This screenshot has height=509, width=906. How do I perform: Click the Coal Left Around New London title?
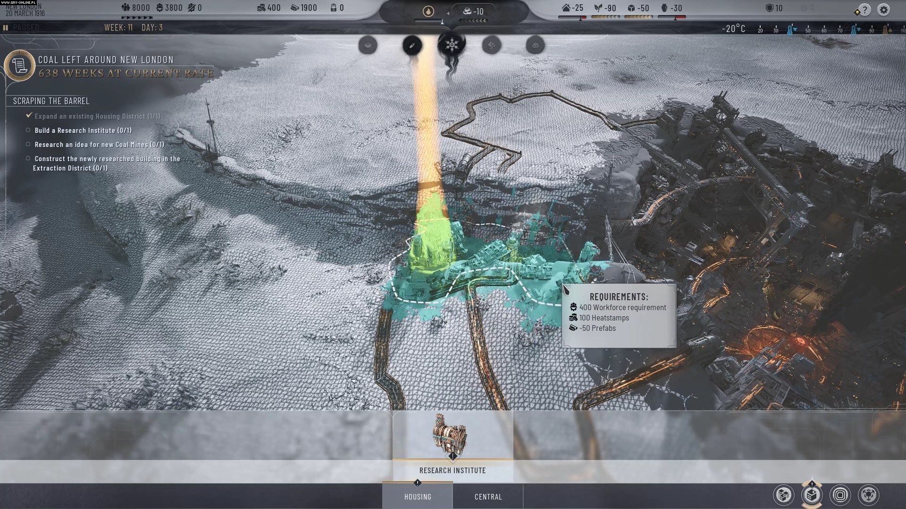[x=106, y=60]
